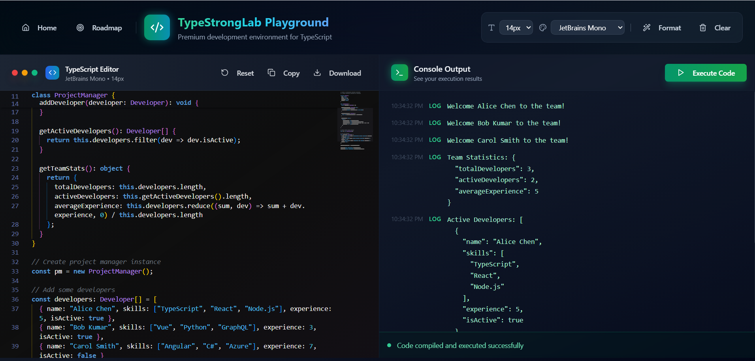Click the red window dot
Image resolution: width=755 pixels, height=361 pixels.
pos(15,73)
